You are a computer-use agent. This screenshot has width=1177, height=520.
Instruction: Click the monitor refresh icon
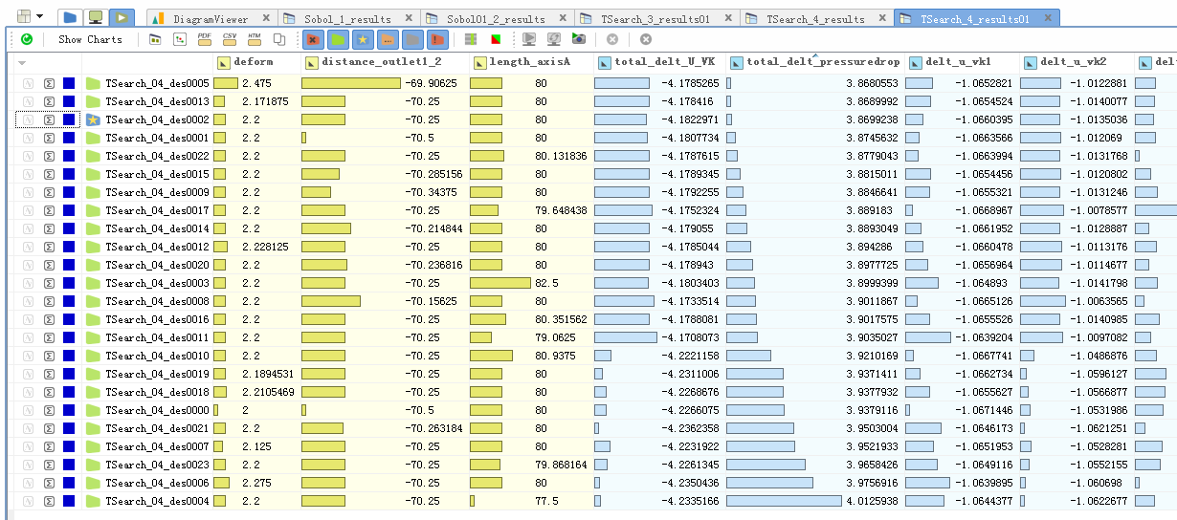(553, 39)
